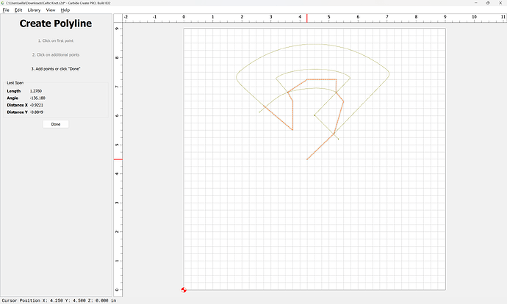Viewport: 507px width, 304px height.
Task: Click the red origin marker on canvas
Action: pyautogui.click(x=184, y=290)
